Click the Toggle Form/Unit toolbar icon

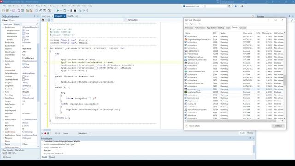pos(44,11)
